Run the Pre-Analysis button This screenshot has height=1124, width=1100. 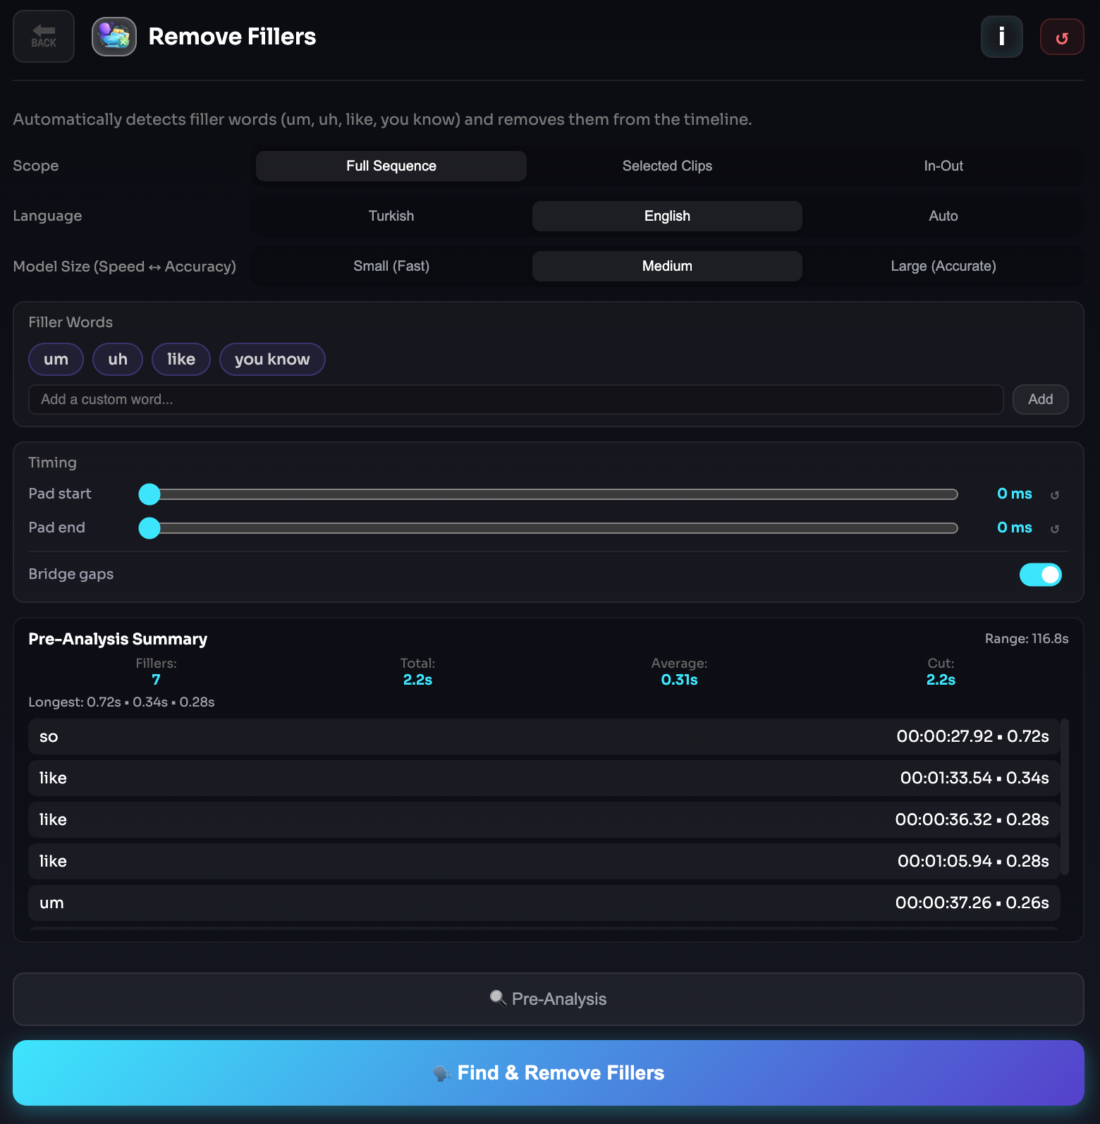(x=549, y=999)
